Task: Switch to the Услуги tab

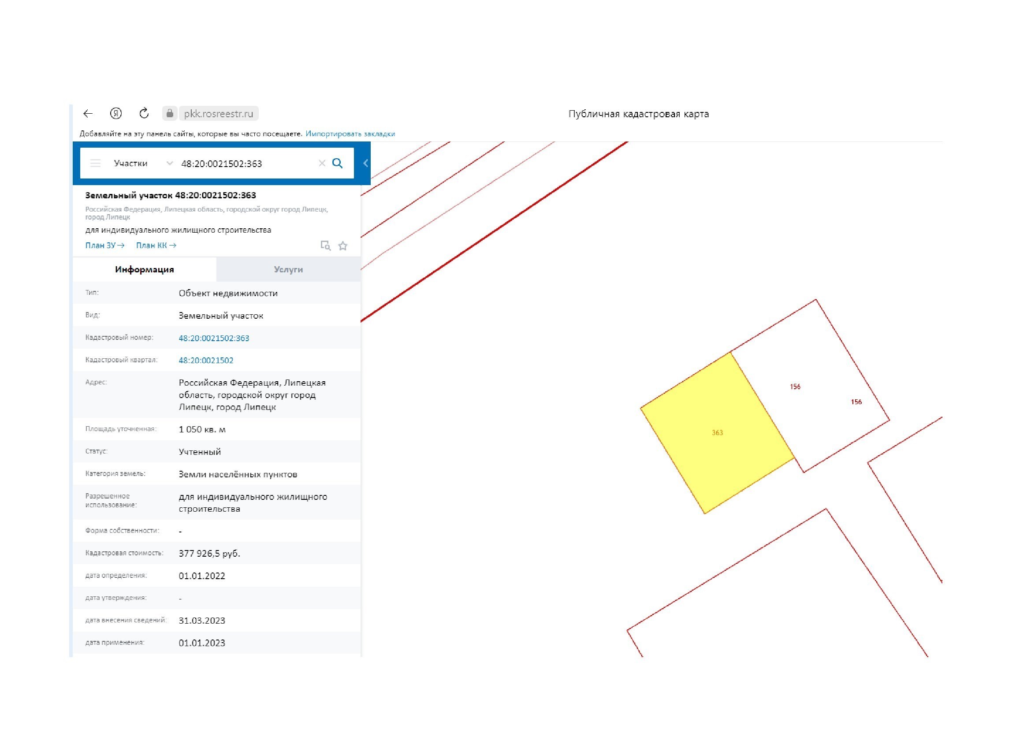Action: 288,270
